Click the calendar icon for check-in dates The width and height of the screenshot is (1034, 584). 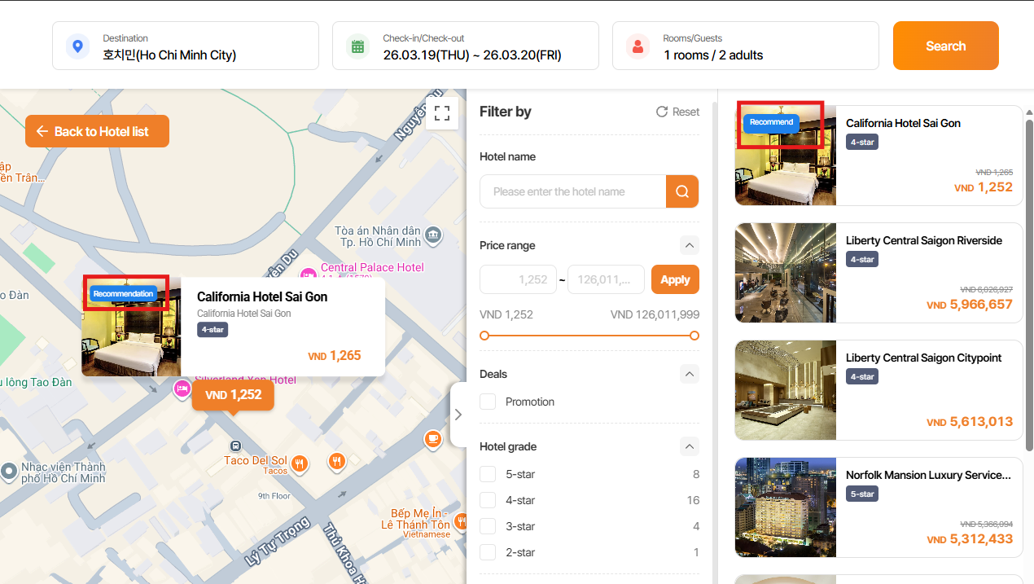point(357,46)
